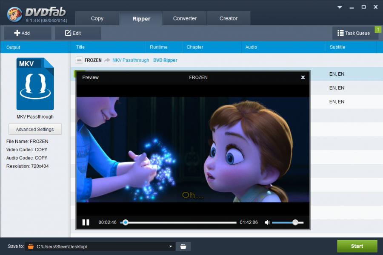The width and height of the screenshot is (383, 255).
Task: Click the preview video frame
Action: [193, 150]
